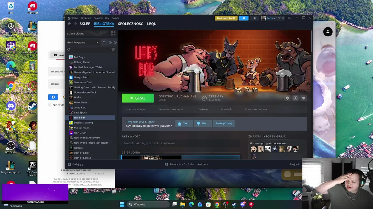
Task: Open OBS Studio desktop icon
Action: coord(11,147)
